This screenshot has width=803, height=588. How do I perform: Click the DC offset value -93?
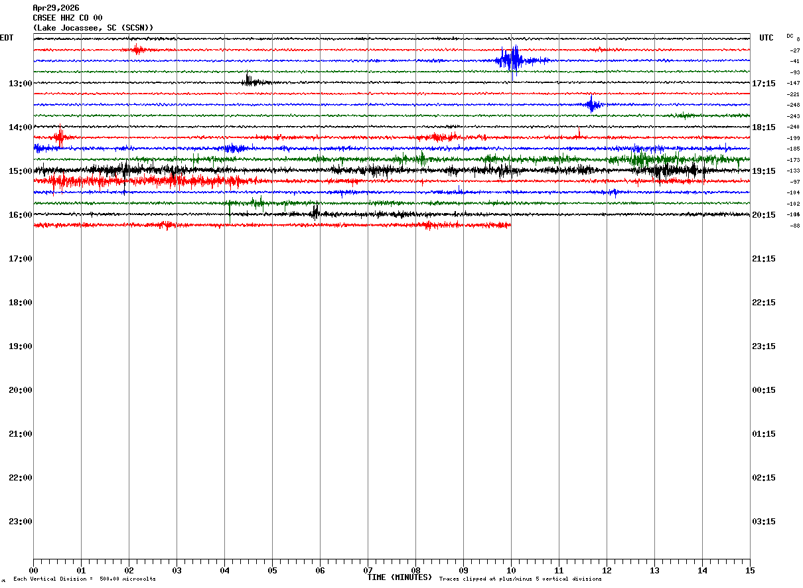[x=794, y=72]
